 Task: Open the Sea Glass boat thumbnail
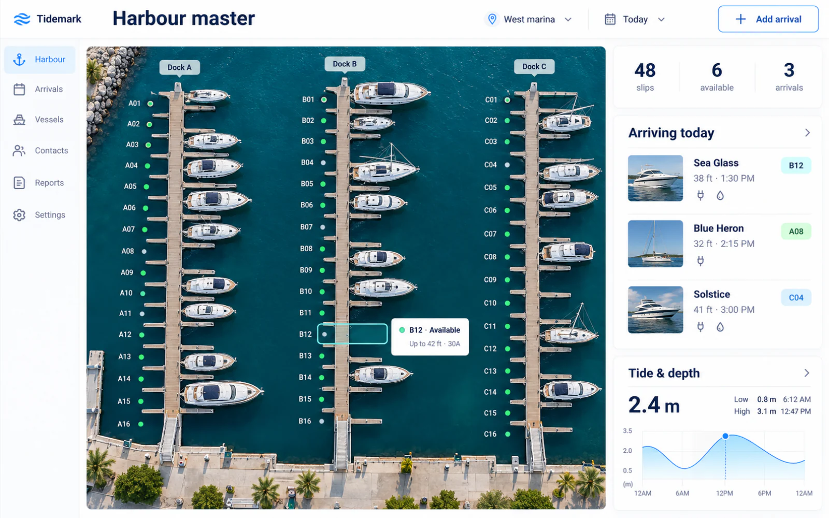pos(655,178)
